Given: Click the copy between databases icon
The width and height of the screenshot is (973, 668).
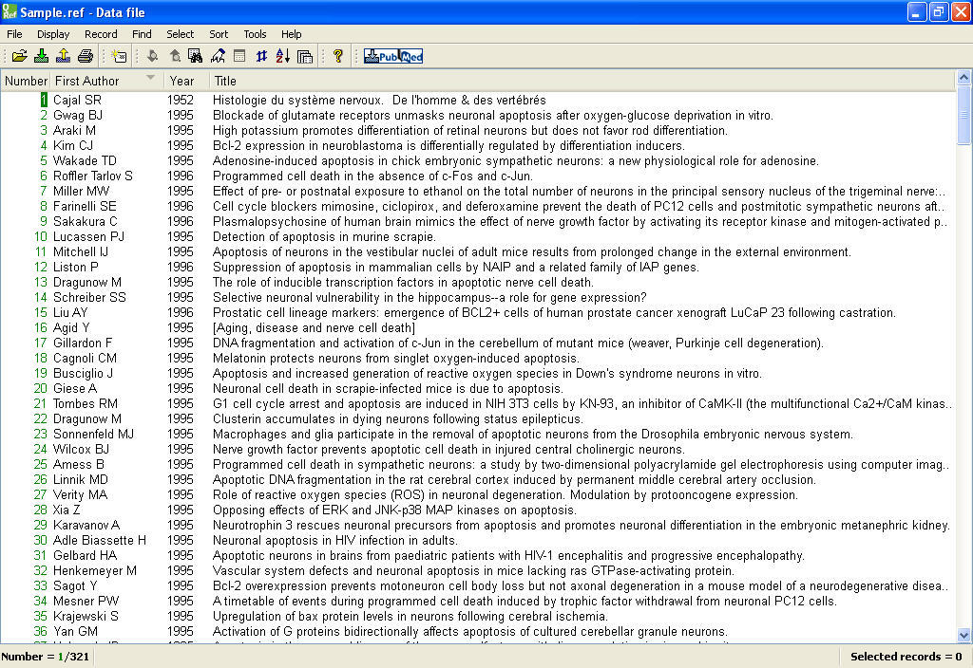Looking at the screenshot, I should 304,55.
